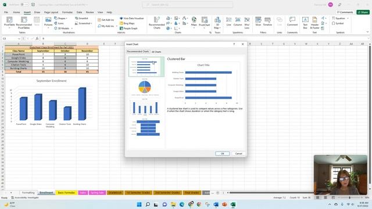Click the PivotChart icon

point(204,21)
